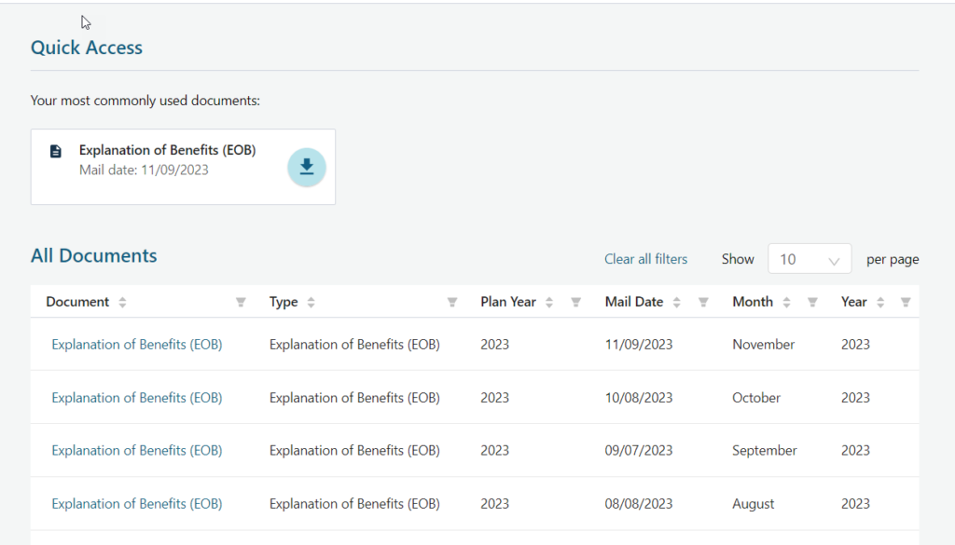
Task: Open filter icon for Plan Year column
Action: point(575,302)
